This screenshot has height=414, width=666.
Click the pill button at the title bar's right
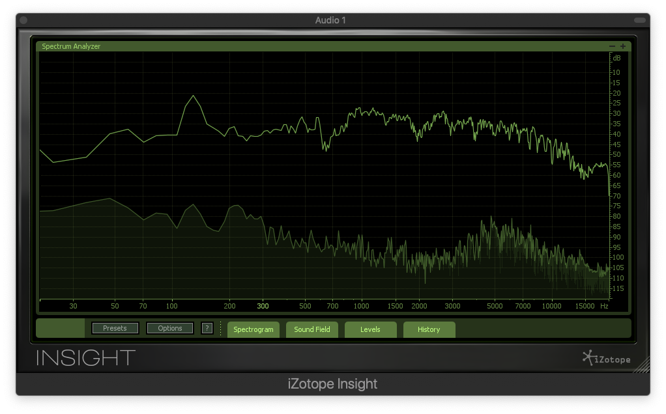pos(640,20)
